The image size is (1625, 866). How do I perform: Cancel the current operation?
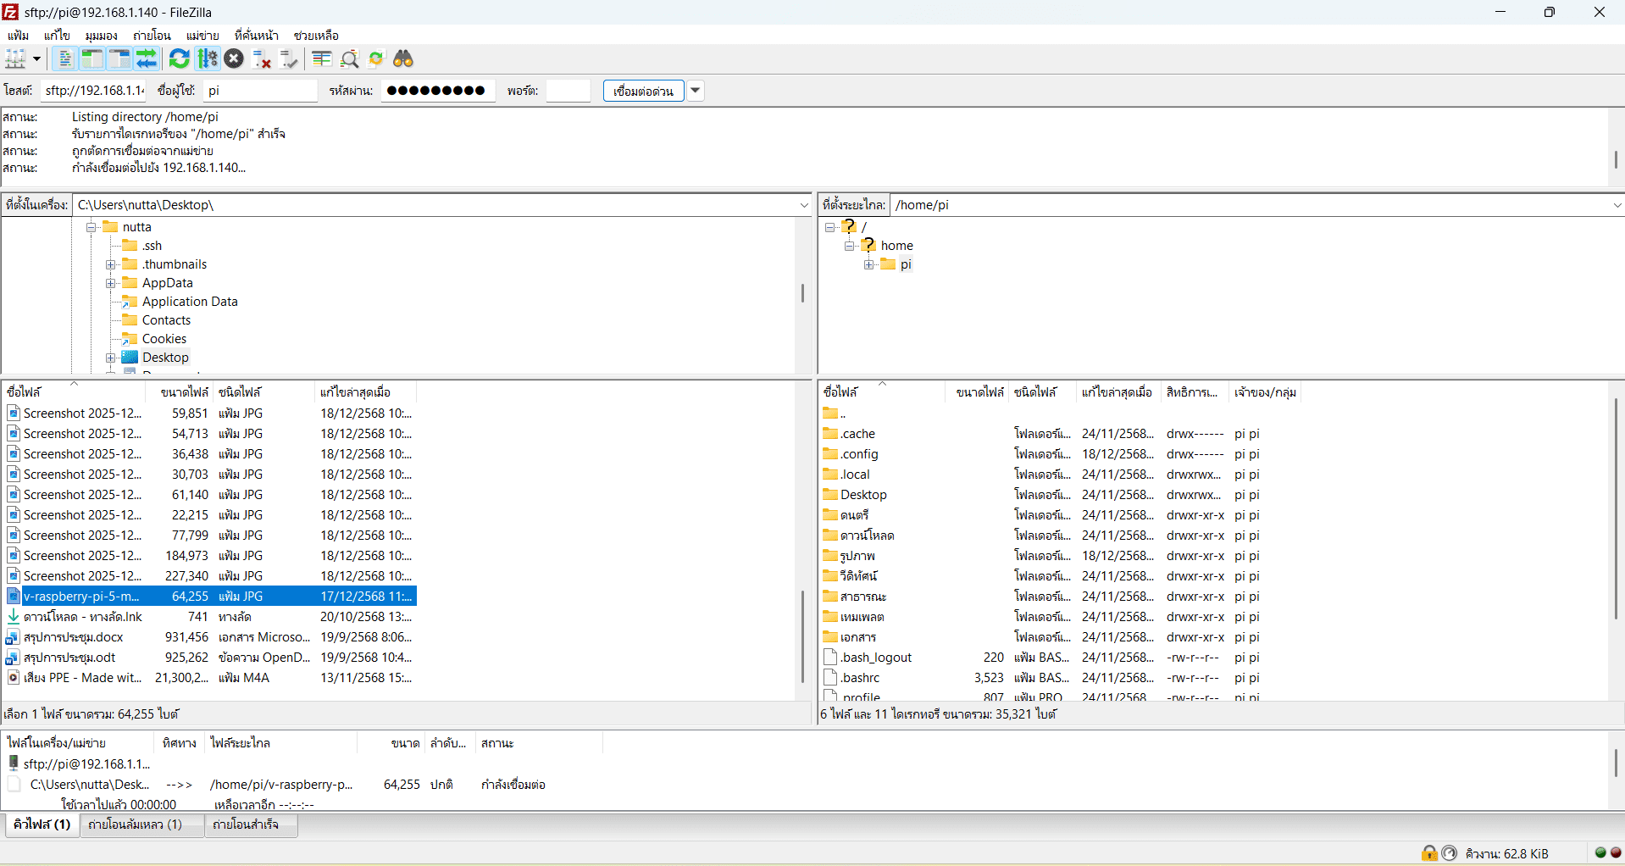pyautogui.click(x=235, y=58)
